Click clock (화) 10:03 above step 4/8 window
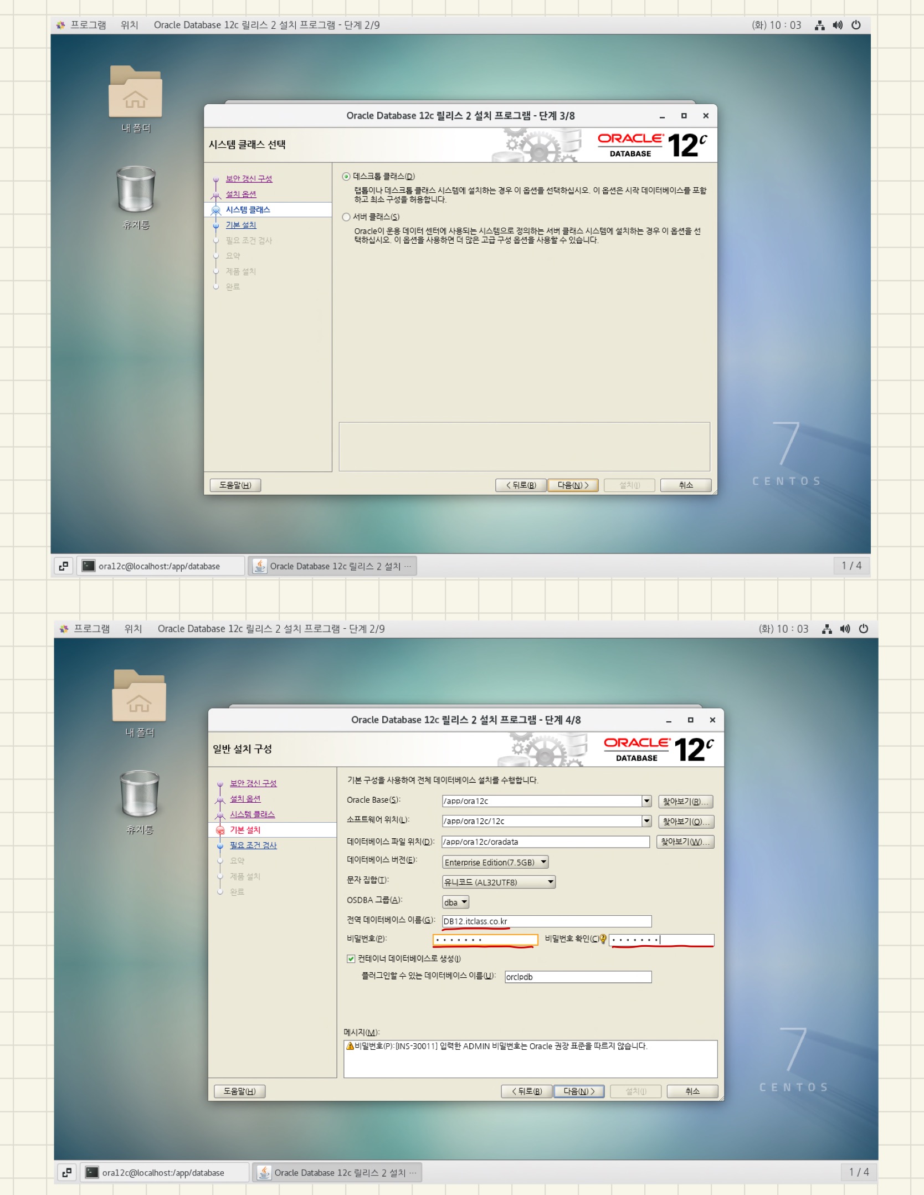Screen dimensions: 924x1195 click(783, 629)
